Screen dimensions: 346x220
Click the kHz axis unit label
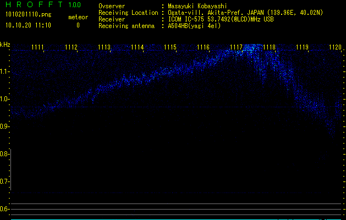[5, 45]
